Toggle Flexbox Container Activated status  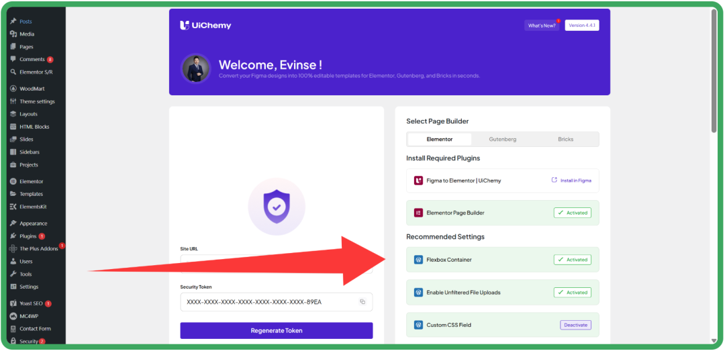[x=572, y=260]
